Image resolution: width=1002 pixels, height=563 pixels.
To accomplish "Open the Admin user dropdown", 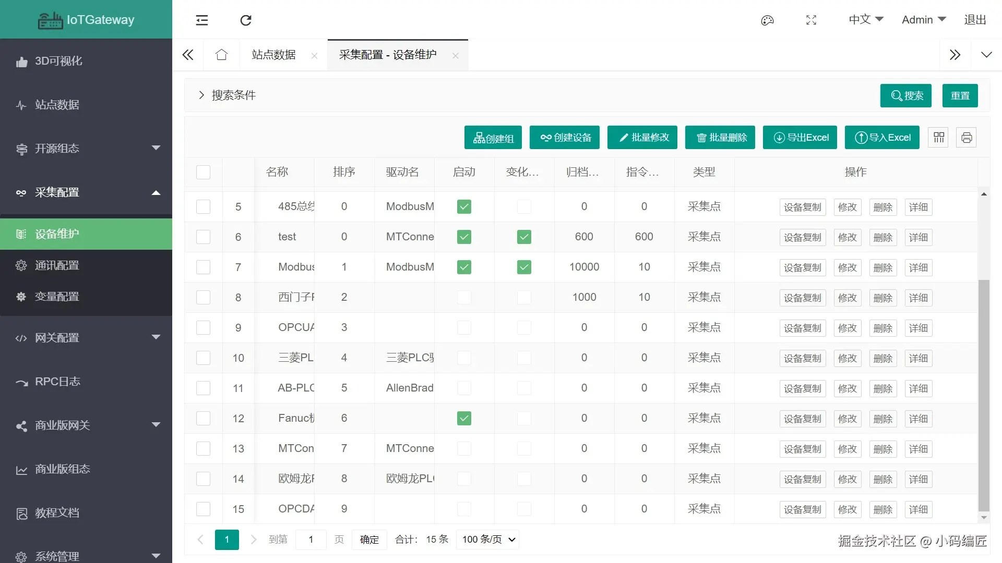I will click(923, 20).
